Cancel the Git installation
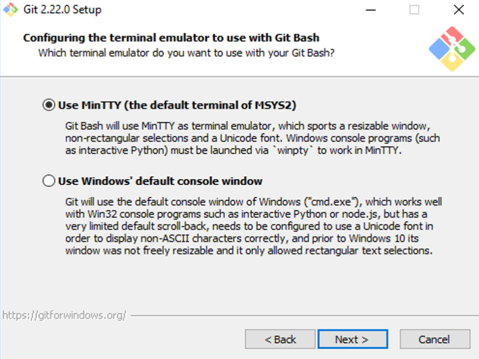The width and height of the screenshot is (479, 359). 435,339
